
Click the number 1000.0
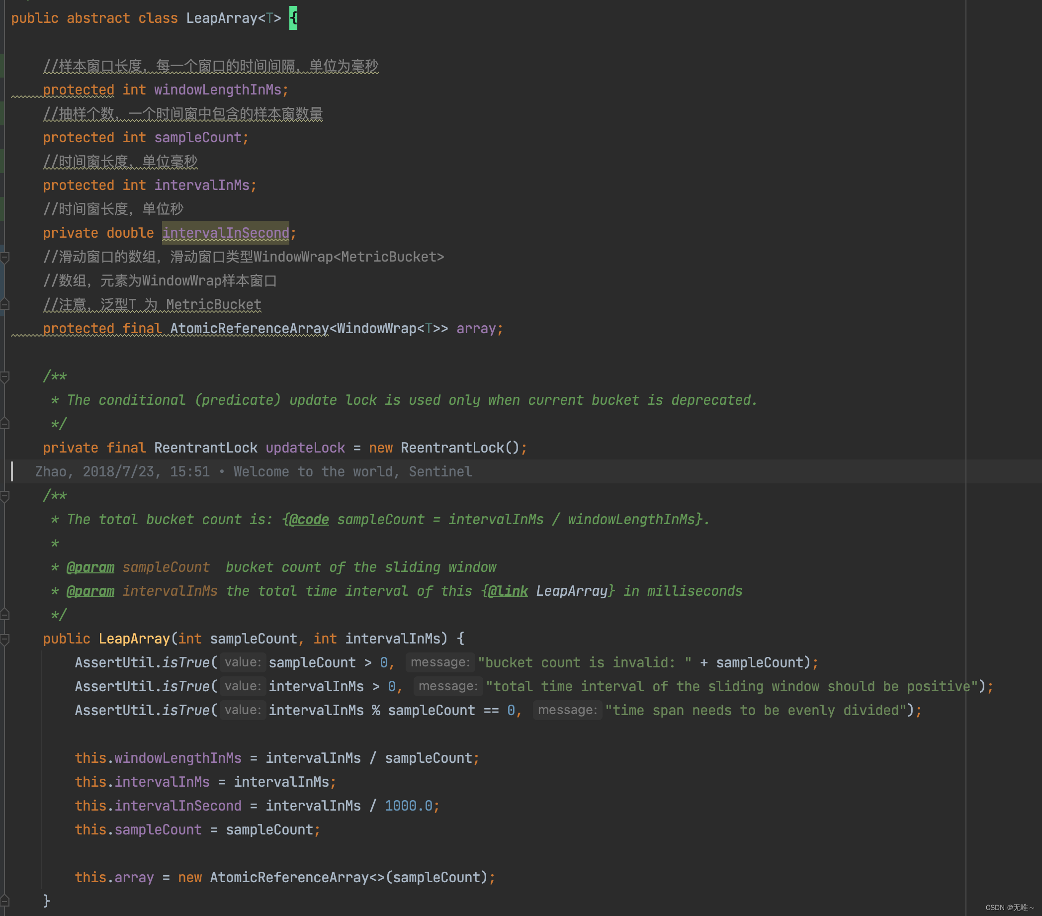coord(409,806)
